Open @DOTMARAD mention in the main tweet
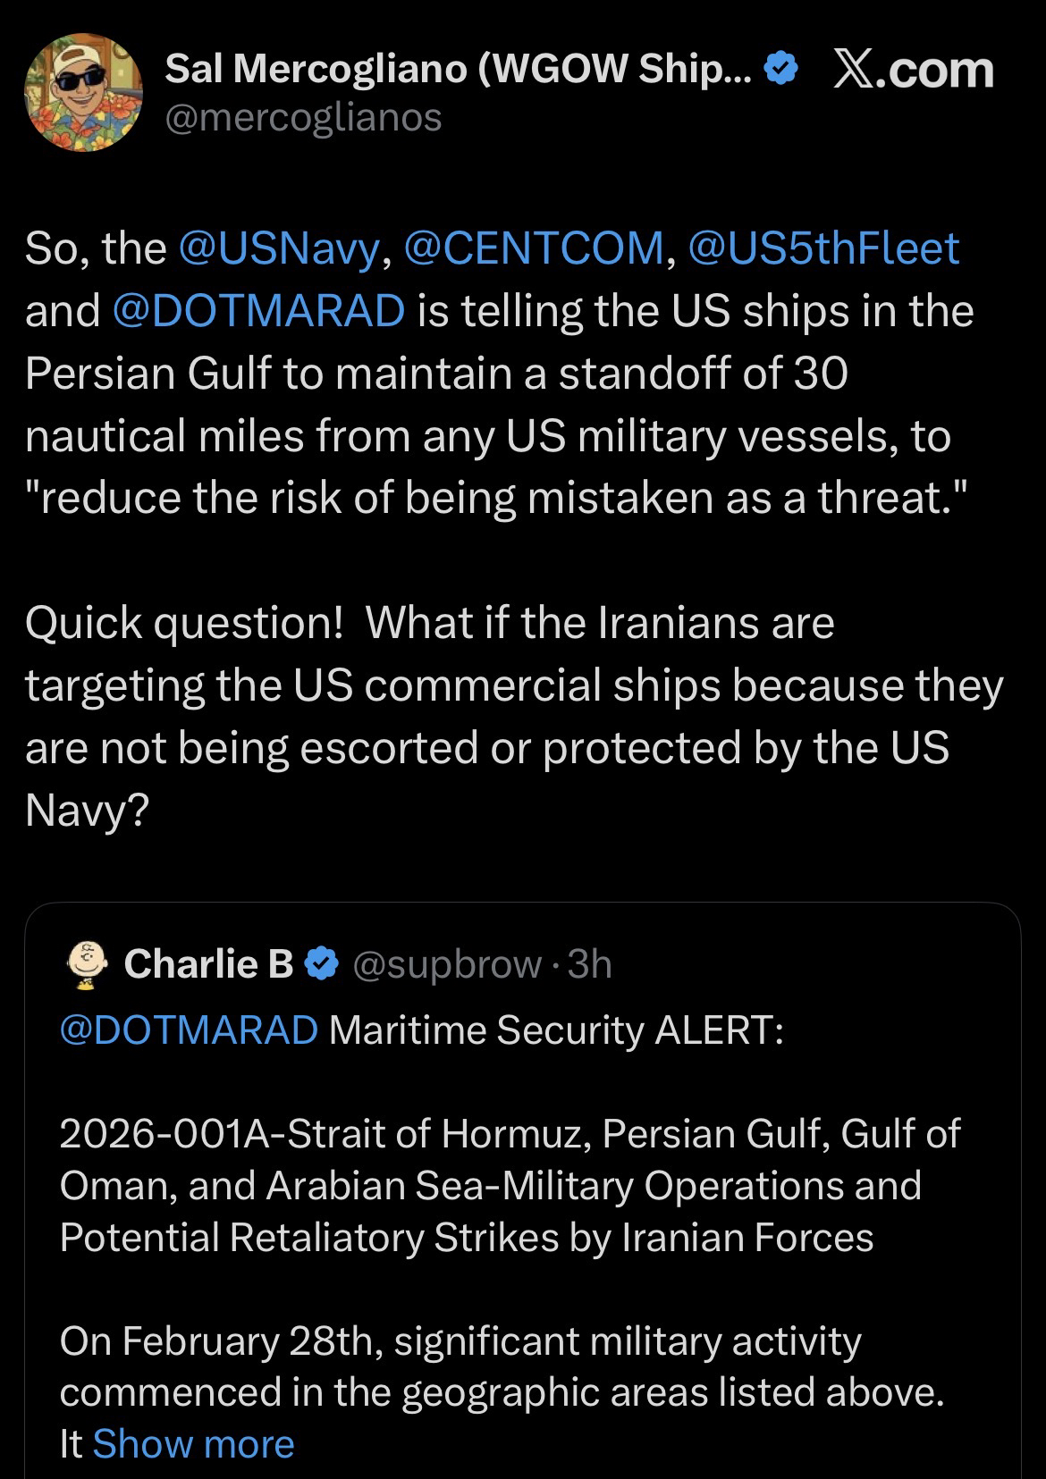This screenshot has height=1479, width=1046. coord(259,311)
